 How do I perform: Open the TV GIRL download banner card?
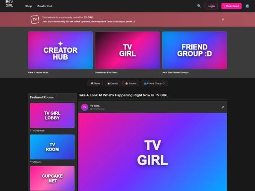(127, 50)
